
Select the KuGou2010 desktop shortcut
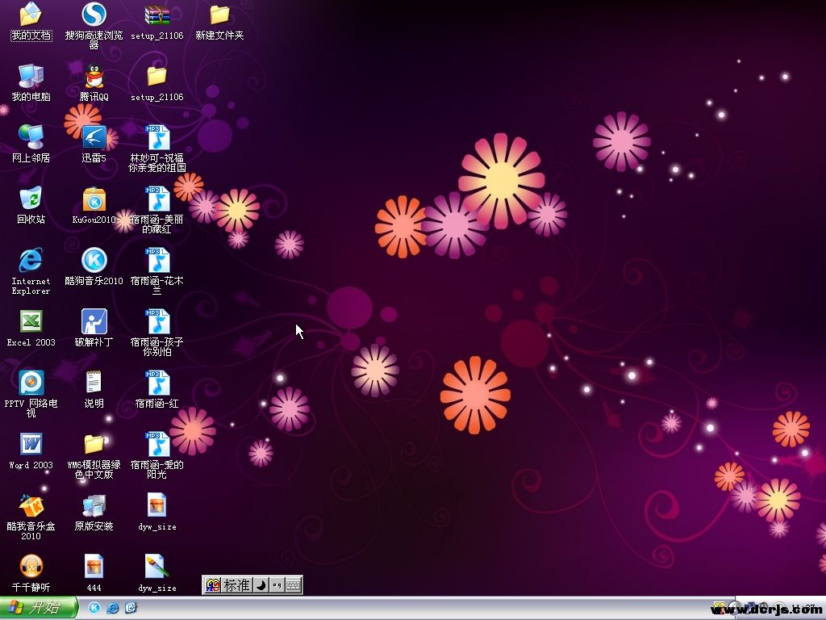[x=94, y=199]
